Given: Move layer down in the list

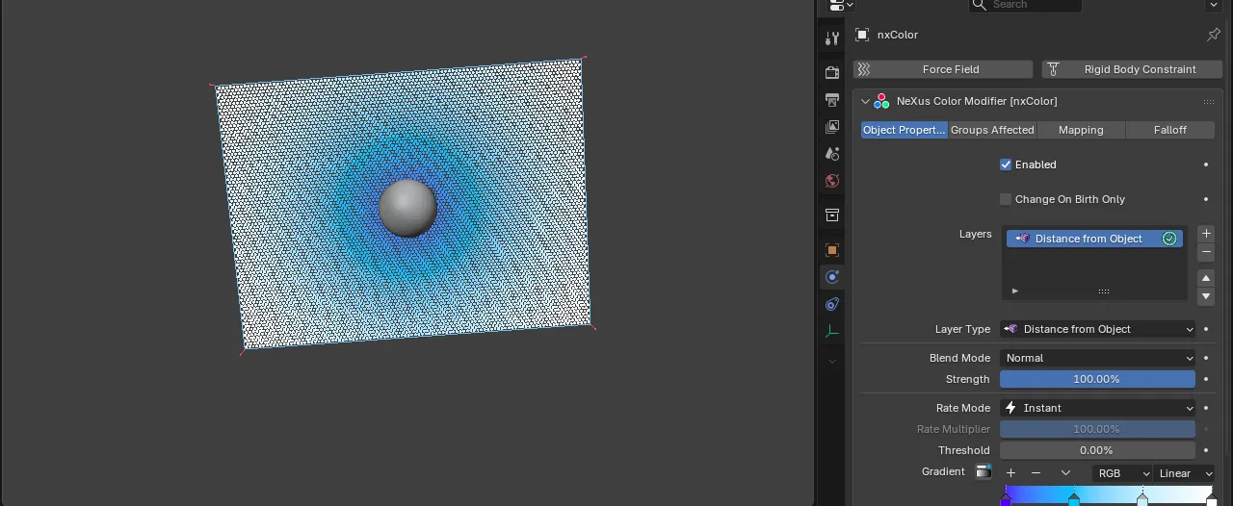Looking at the screenshot, I should pos(1206,296).
